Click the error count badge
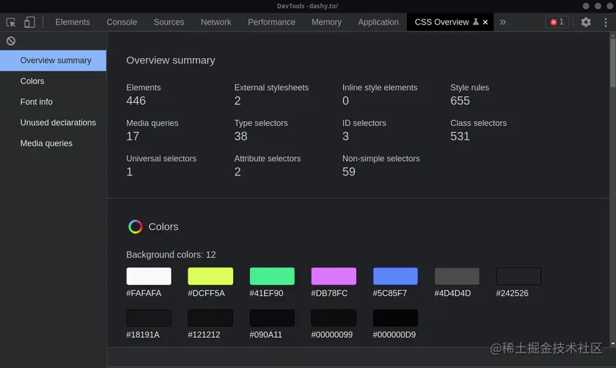The image size is (616, 368). click(557, 22)
